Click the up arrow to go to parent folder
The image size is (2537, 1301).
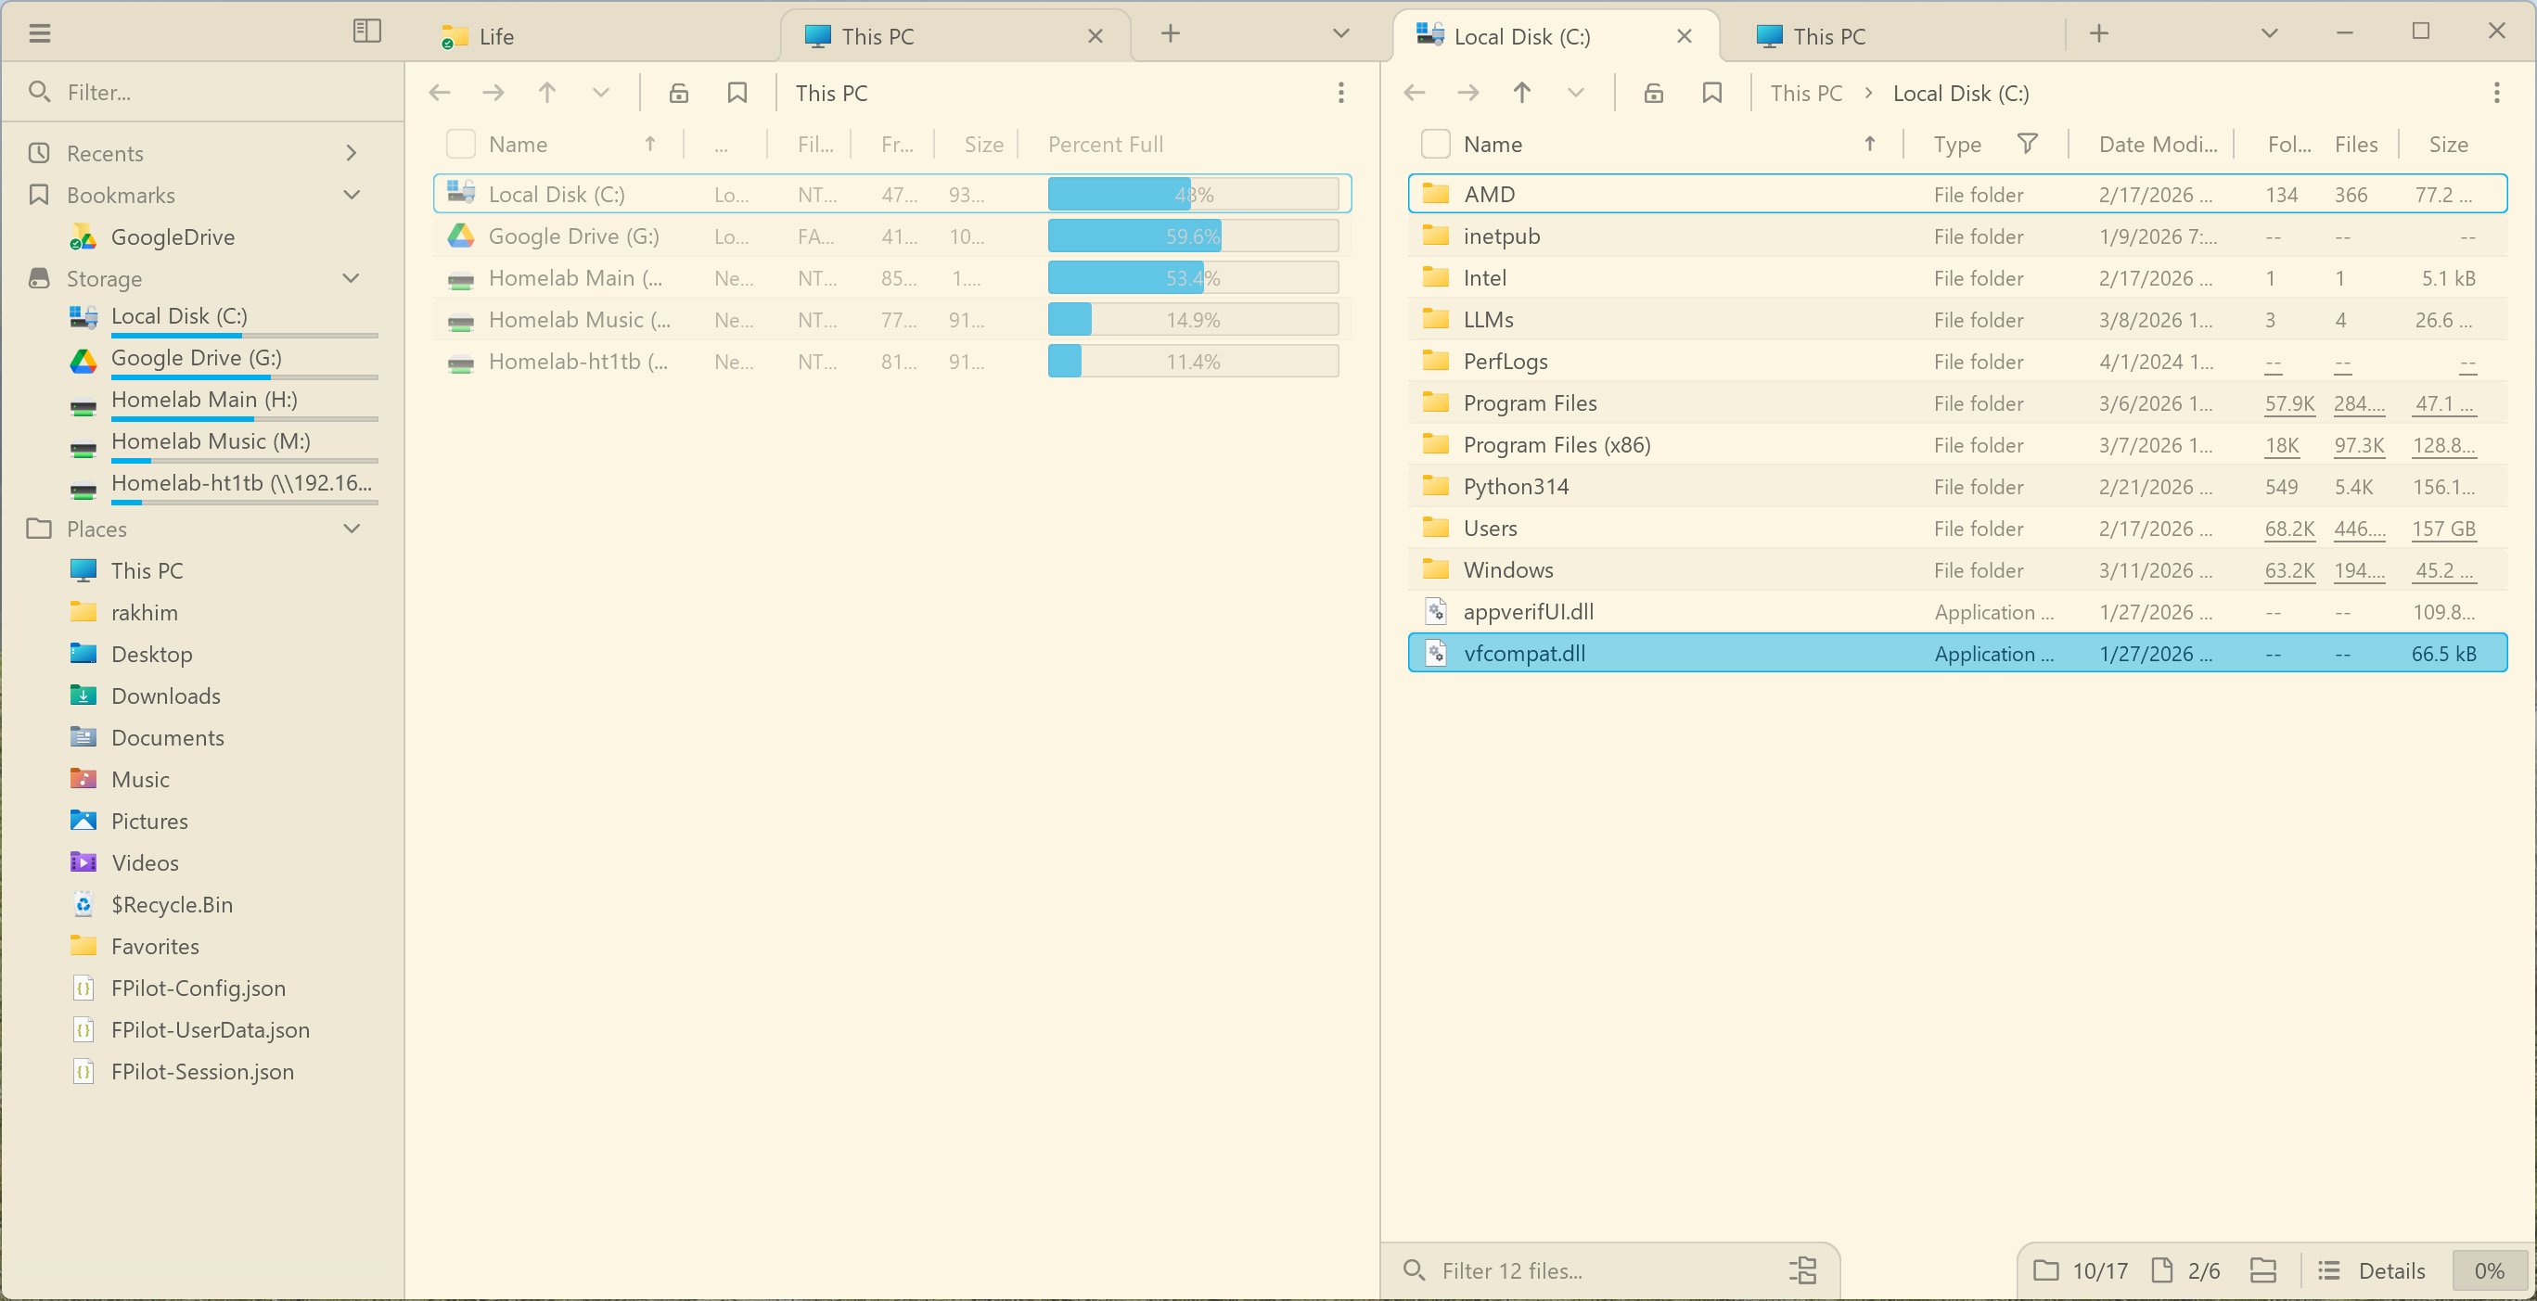546,93
